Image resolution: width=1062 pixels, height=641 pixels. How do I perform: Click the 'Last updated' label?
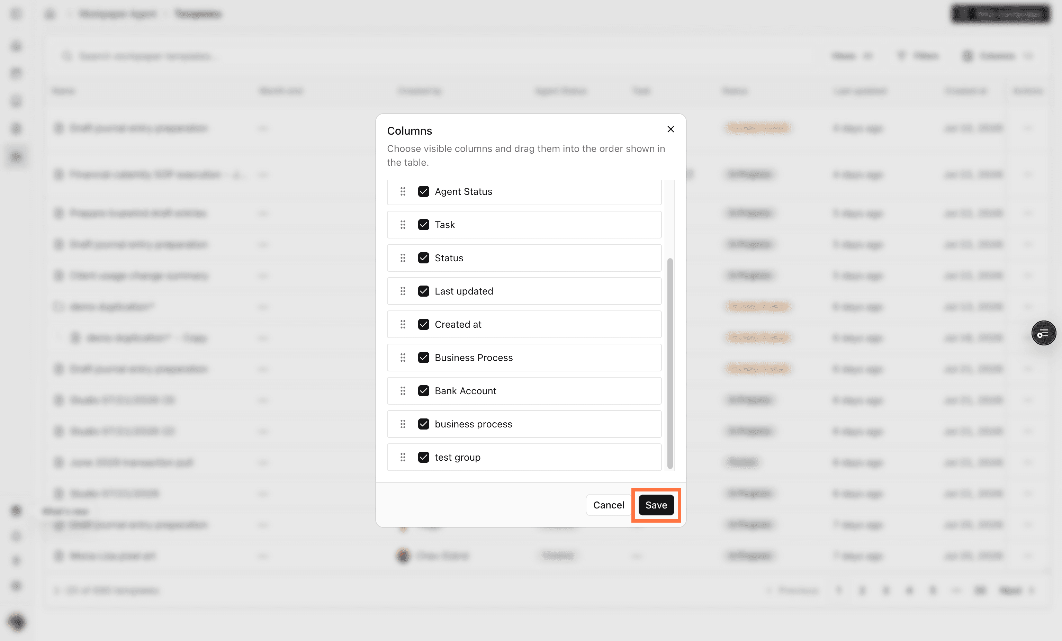[464, 291]
